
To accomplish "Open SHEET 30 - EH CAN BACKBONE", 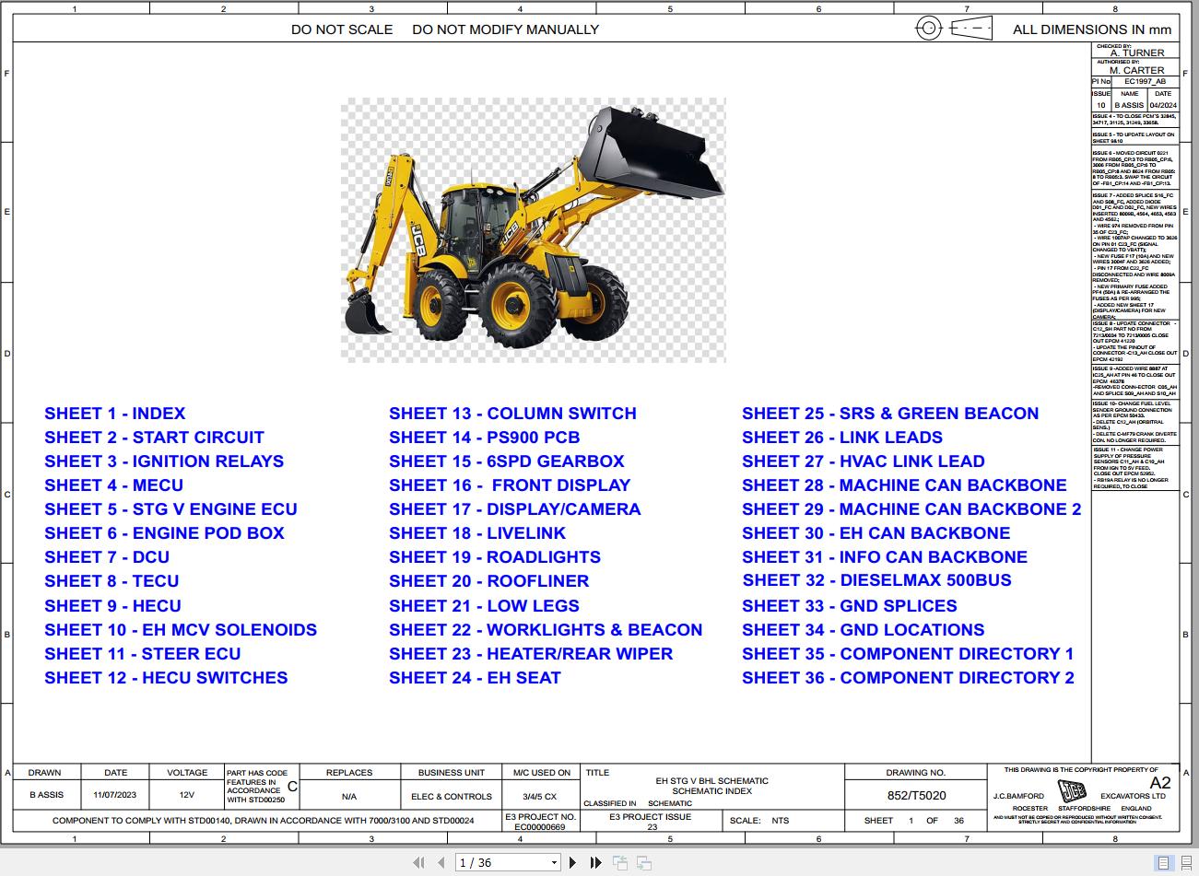I will pyautogui.click(x=876, y=533).
